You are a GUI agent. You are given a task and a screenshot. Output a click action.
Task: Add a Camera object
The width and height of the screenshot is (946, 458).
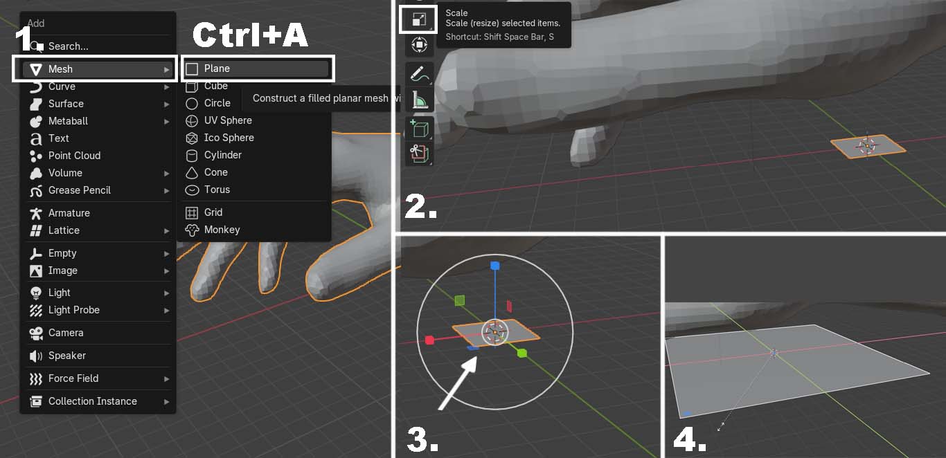coord(66,333)
